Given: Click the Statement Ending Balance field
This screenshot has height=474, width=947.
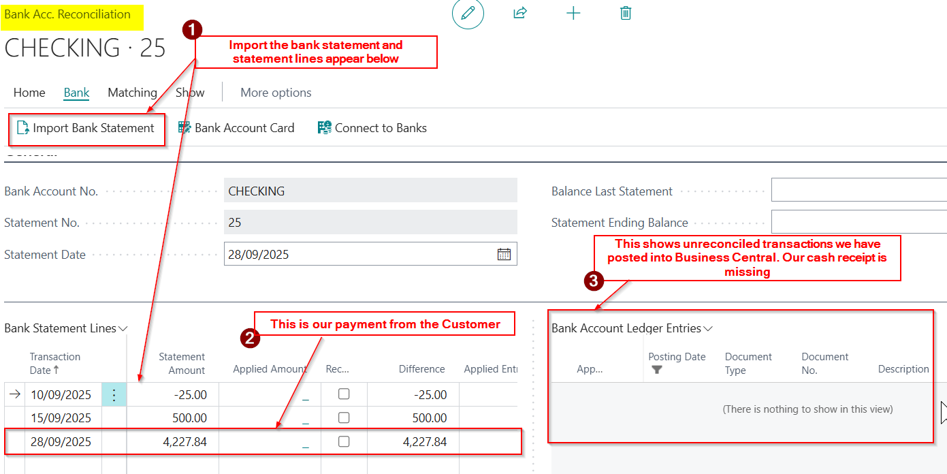Looking at the screenshot, I should click(x=858, y=223).
